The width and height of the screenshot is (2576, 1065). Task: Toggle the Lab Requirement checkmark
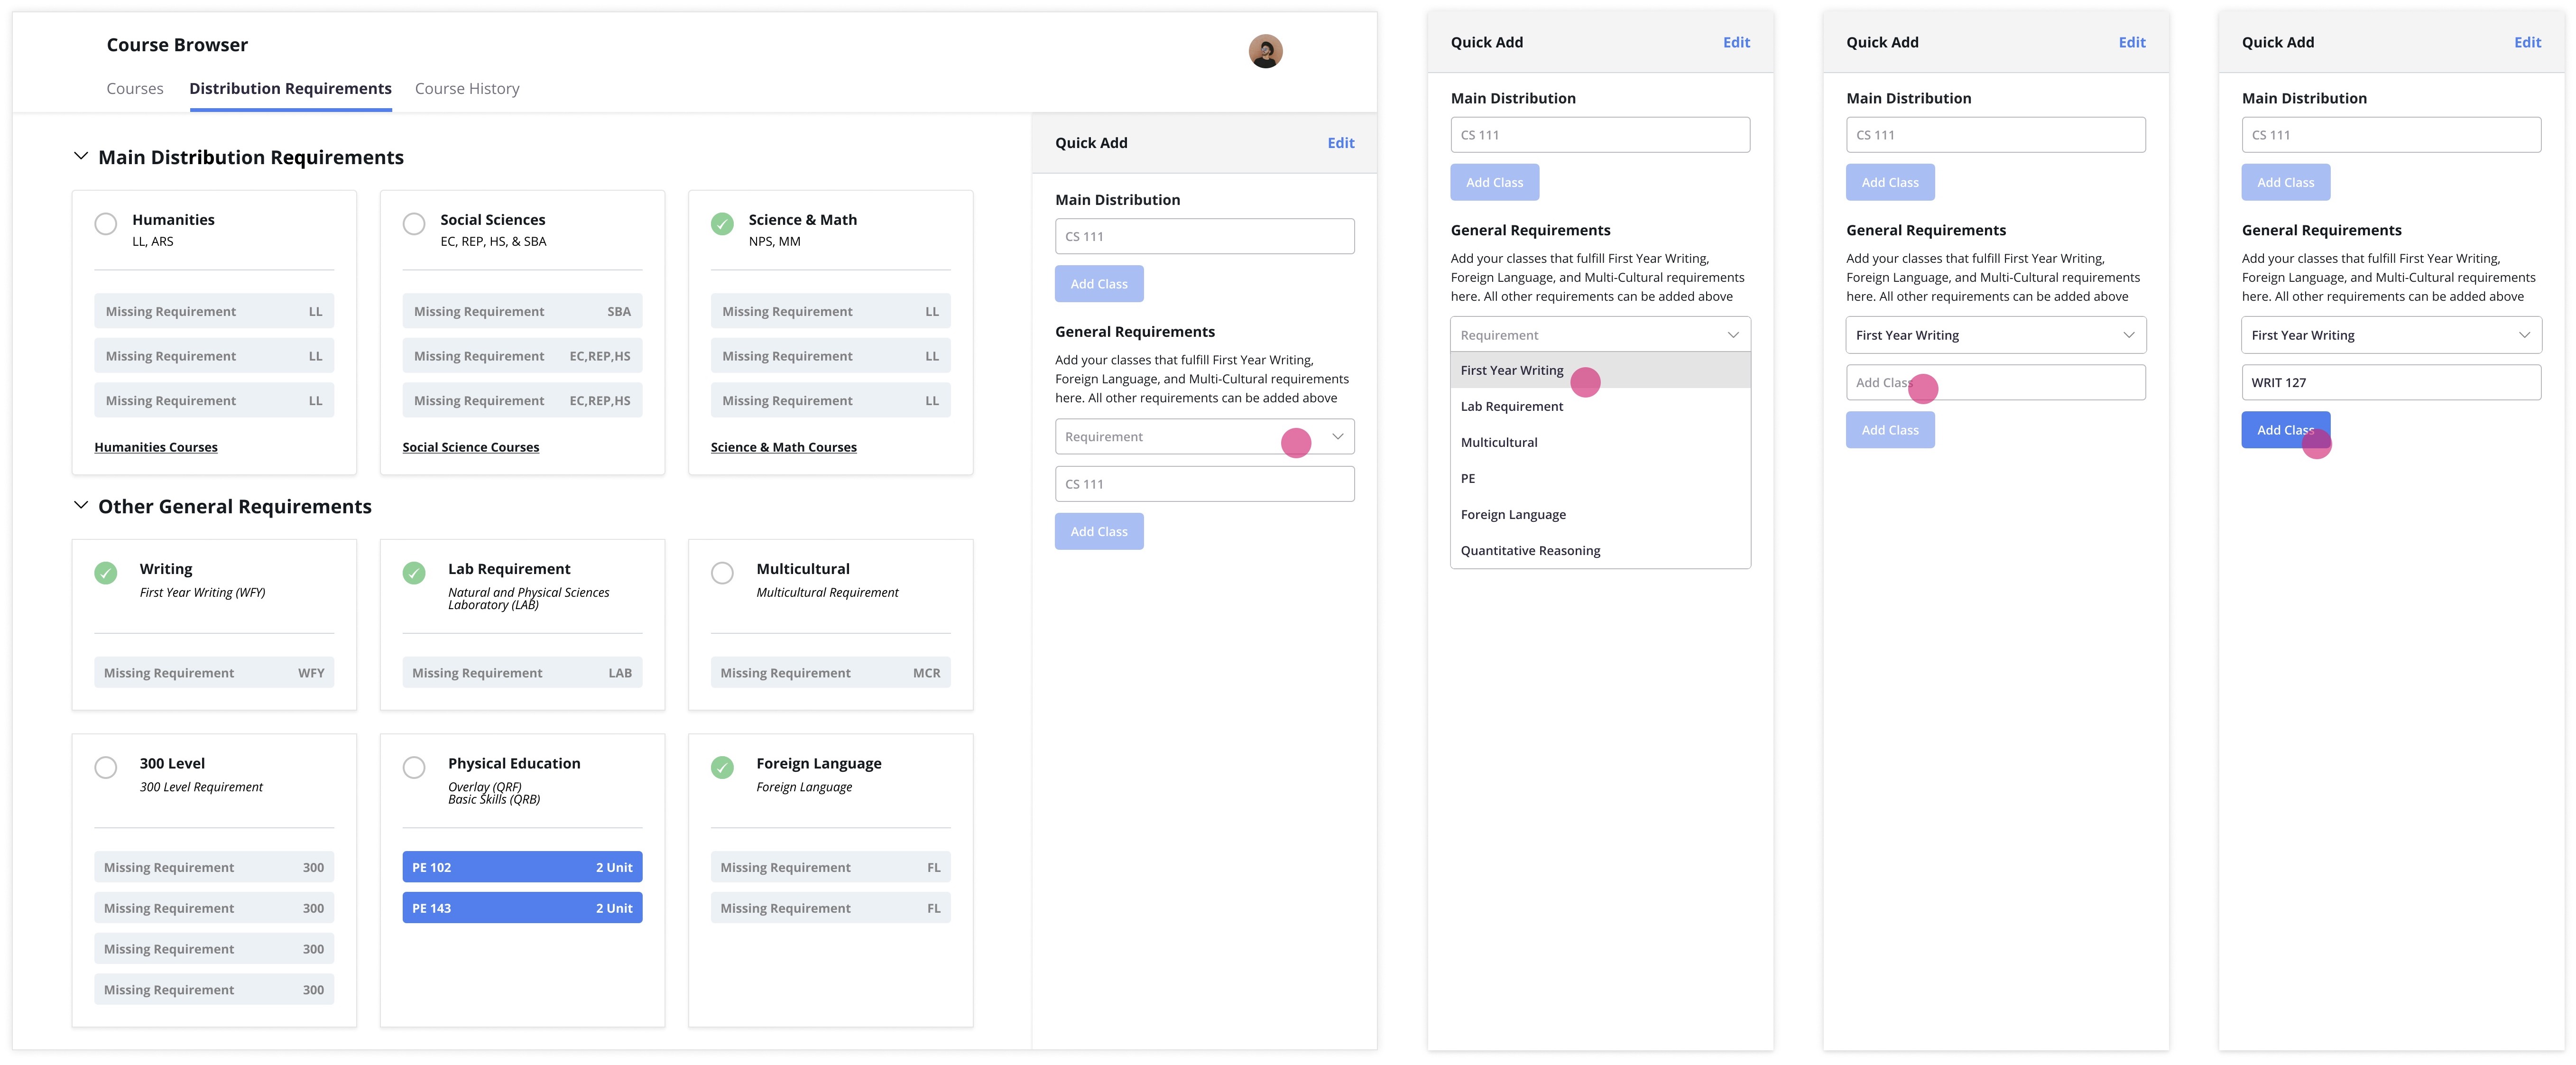414,573
